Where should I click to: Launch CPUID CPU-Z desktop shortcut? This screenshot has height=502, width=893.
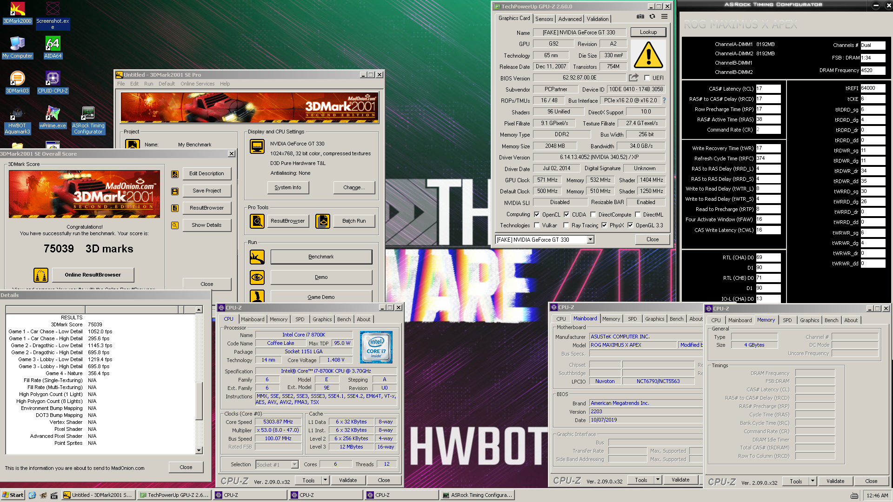pos(53,82)
